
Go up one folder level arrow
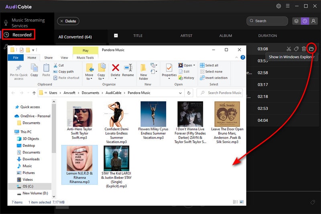[34, 93]
